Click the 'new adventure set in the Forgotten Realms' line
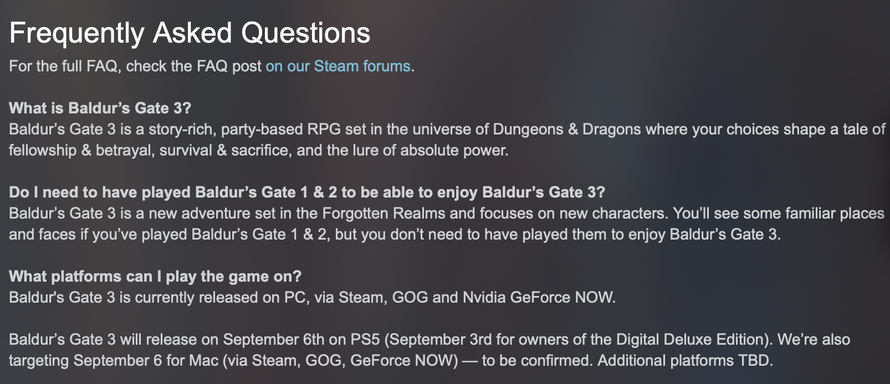This screenshot has width=890, height=384. [x=447, y=214]
